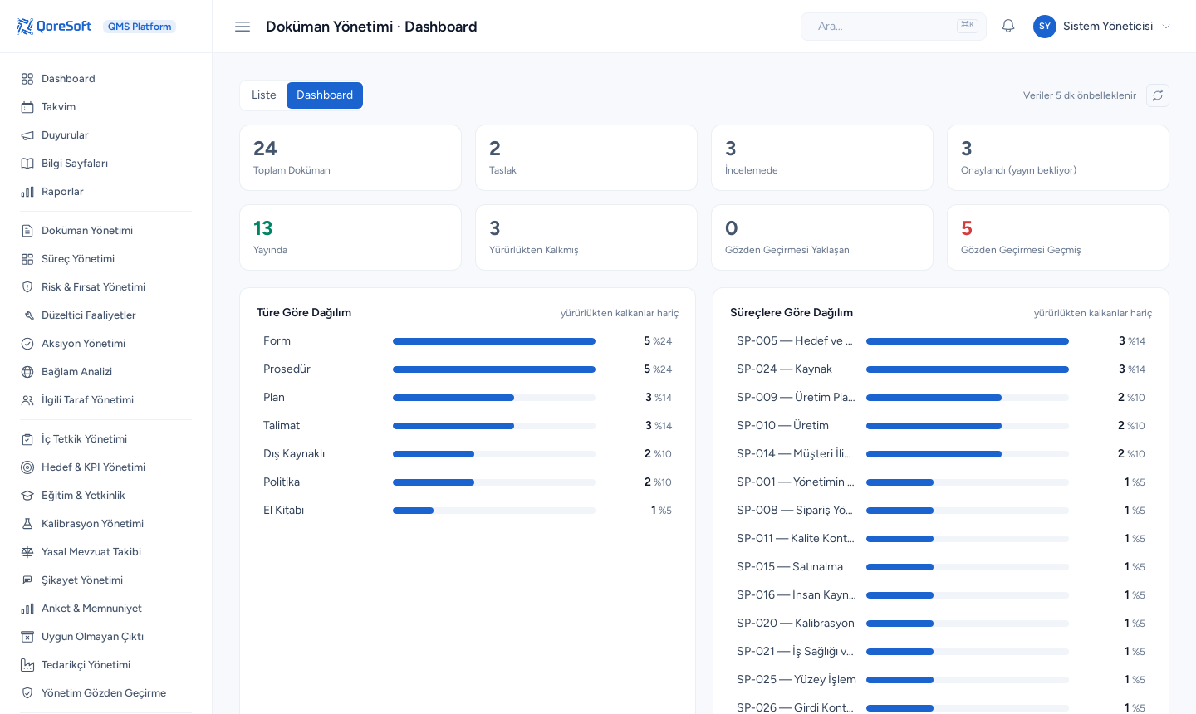Open the Gözden Geçirmesi Geçmiş card
Screen dimensions: 1196x714
pos(1058,237)
